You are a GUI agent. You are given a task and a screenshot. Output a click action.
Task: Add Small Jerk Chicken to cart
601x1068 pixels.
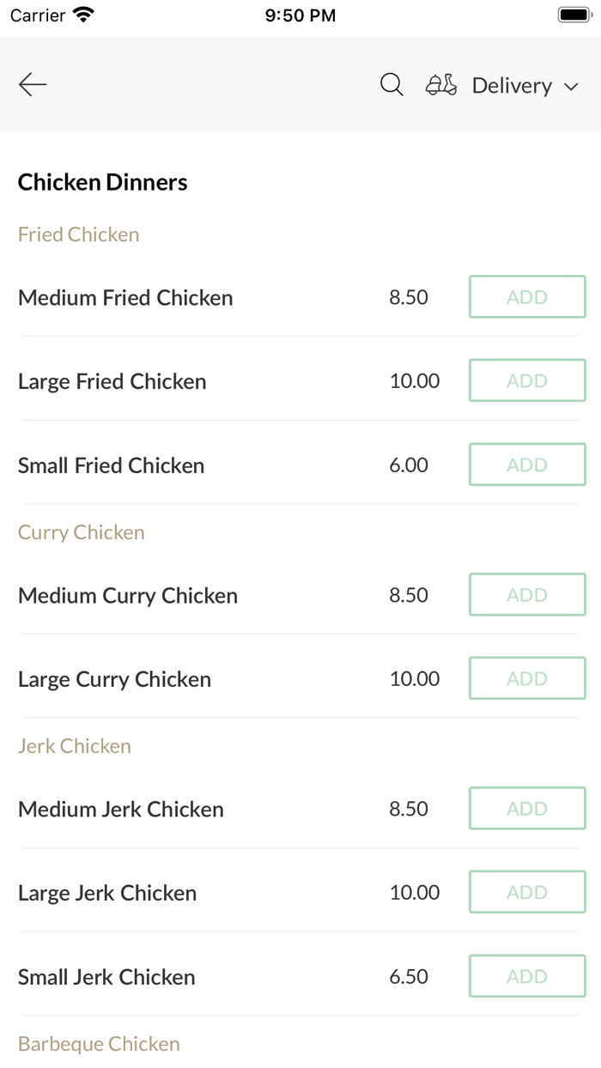[x=527, y=976]
